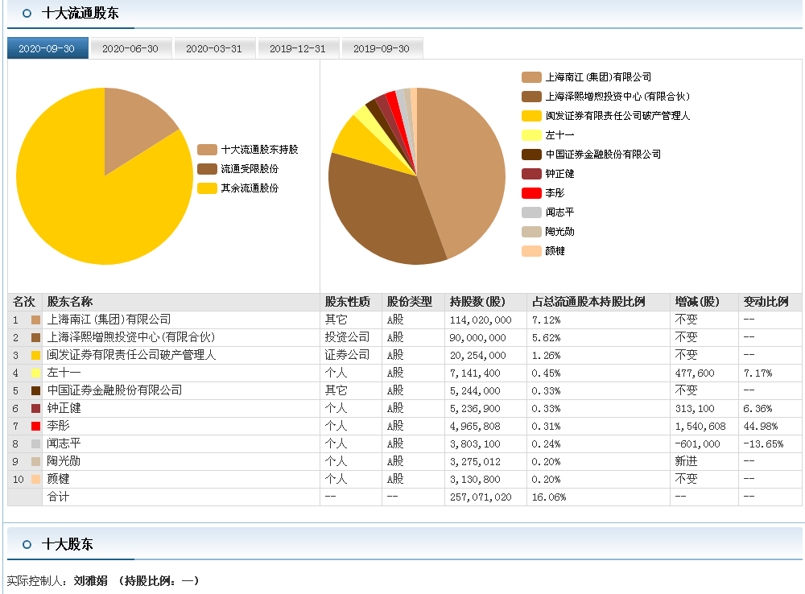This screenshot has height=594, width=805.
Task: Click 钟正健 legend color box in chart
Action: pyautogui.click(x=531, y=174)
